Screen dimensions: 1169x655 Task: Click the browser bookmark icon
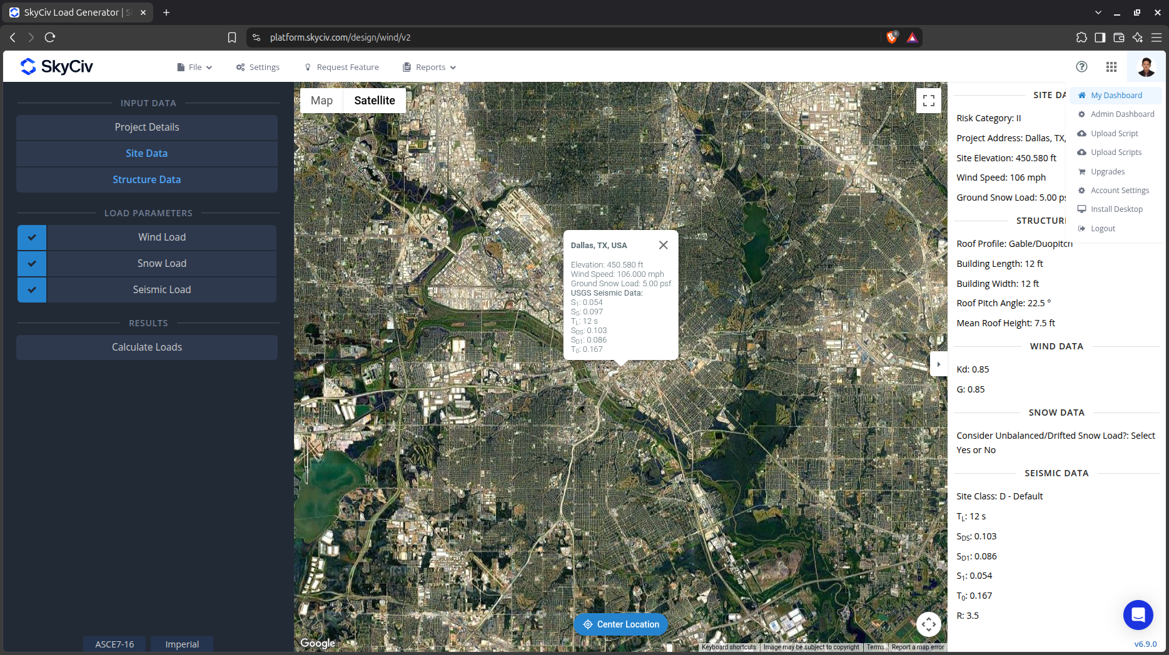232,37
